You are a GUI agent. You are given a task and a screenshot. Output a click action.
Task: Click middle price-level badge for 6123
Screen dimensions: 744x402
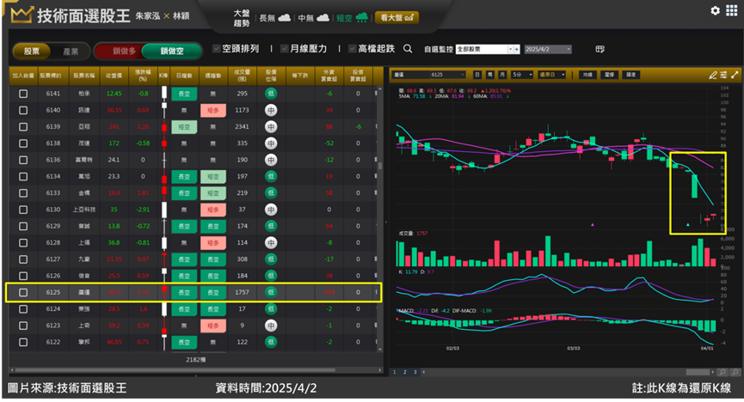coord(271,326)
